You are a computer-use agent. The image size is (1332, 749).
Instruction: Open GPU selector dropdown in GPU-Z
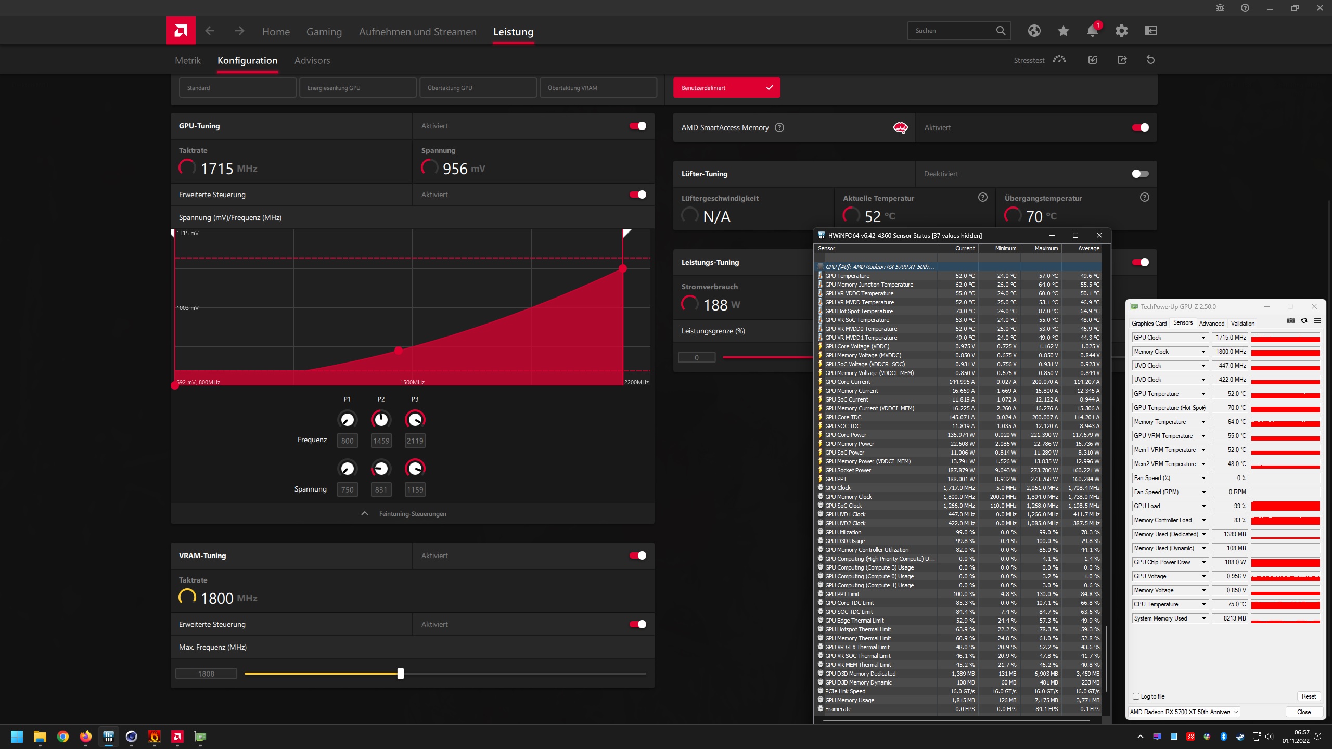coord(1184,712)
